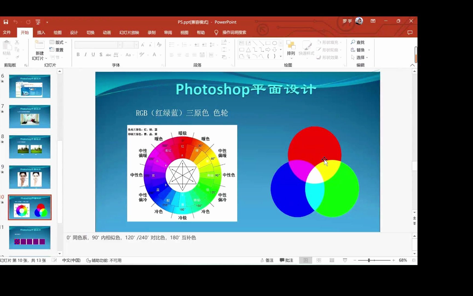Image resolution: width=473 pixels, height=296 pixels.
Task: Open the Comments speech bubble icon at top right
Action: [x=410, y=32]
